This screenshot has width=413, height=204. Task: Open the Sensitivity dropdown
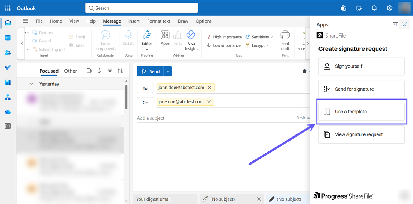pos(259,37)
